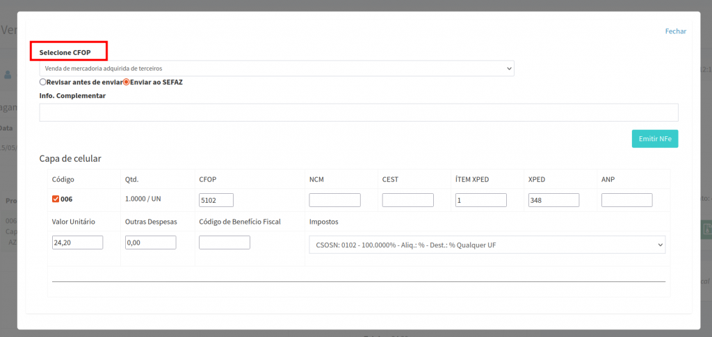The height and width of the screenshot is (337, 712).
Task: Focus the ANP input box
Action: (626, 200)
